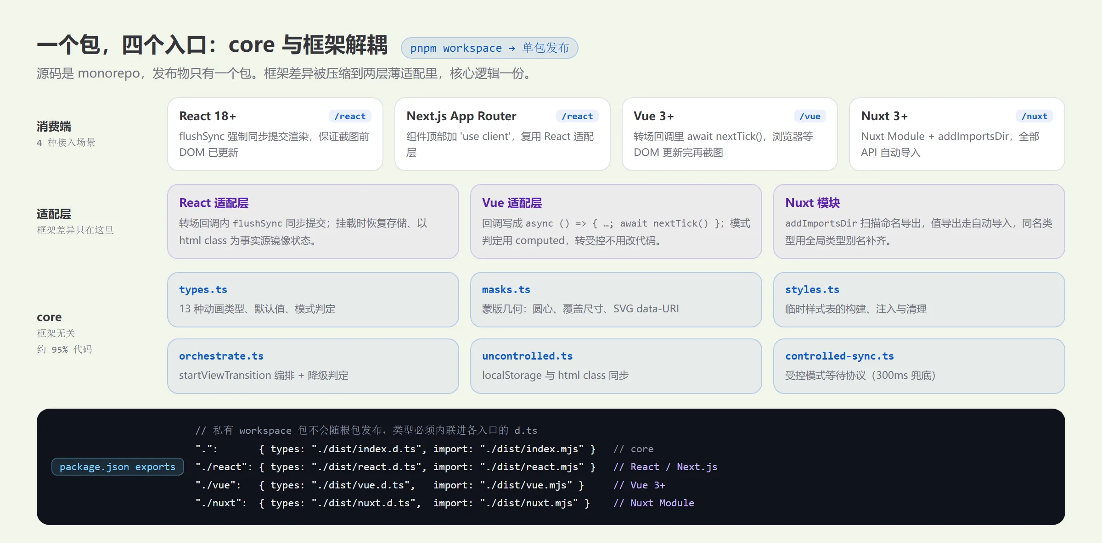Click the main title '一个包，四个入口'

(212, 45)
